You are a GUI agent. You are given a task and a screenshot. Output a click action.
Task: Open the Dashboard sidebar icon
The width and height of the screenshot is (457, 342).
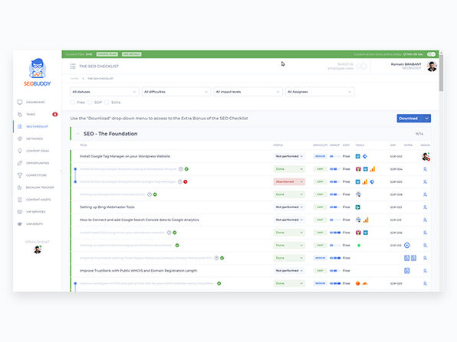20,102
